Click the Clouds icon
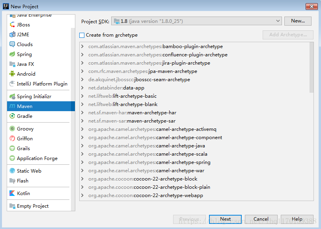 pyautogui.click(x=12, y=44)
